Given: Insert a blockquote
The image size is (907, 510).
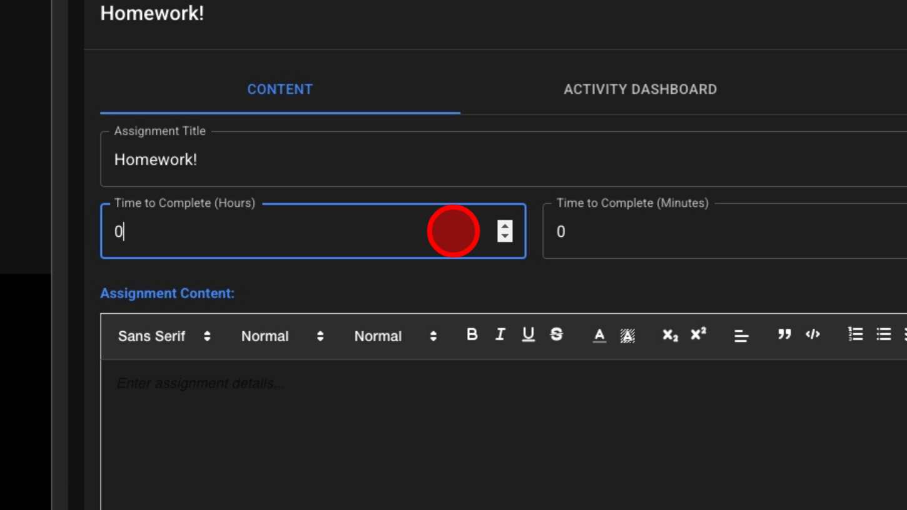Looking at the screenshot, I should tap(784, 335).
